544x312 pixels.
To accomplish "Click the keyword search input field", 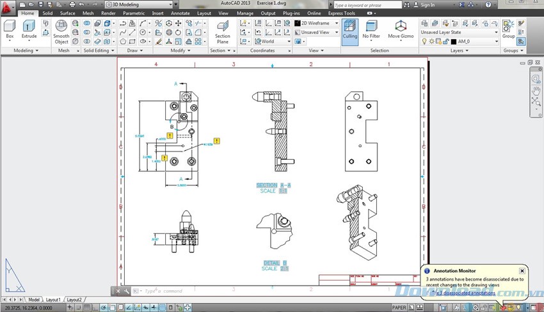I will [x=368, y=5].
